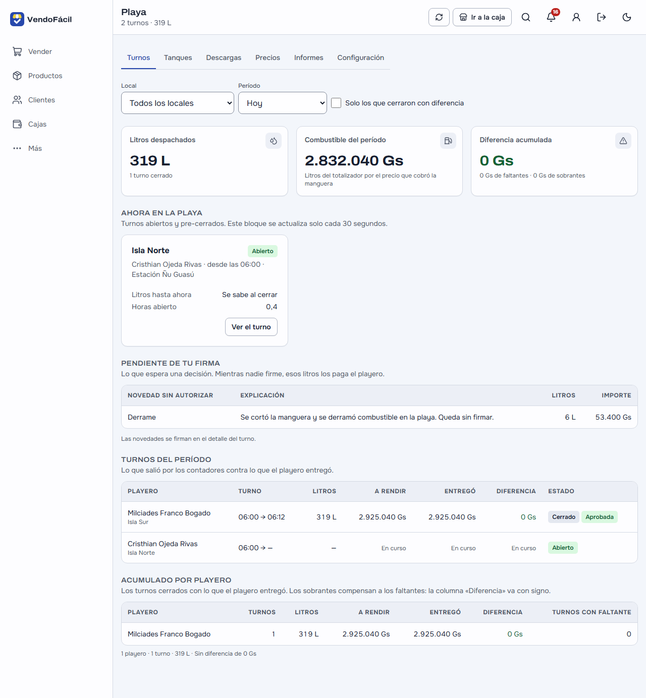Screen dimensions: 646x698
Task: Select Cristhian Ojeda Rivas turno row
Action: 380,548
